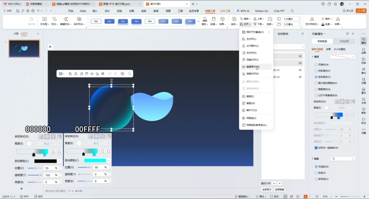
Task: Open the 旋转 dropdown in ribbon
Action: (x=245, y=19)
